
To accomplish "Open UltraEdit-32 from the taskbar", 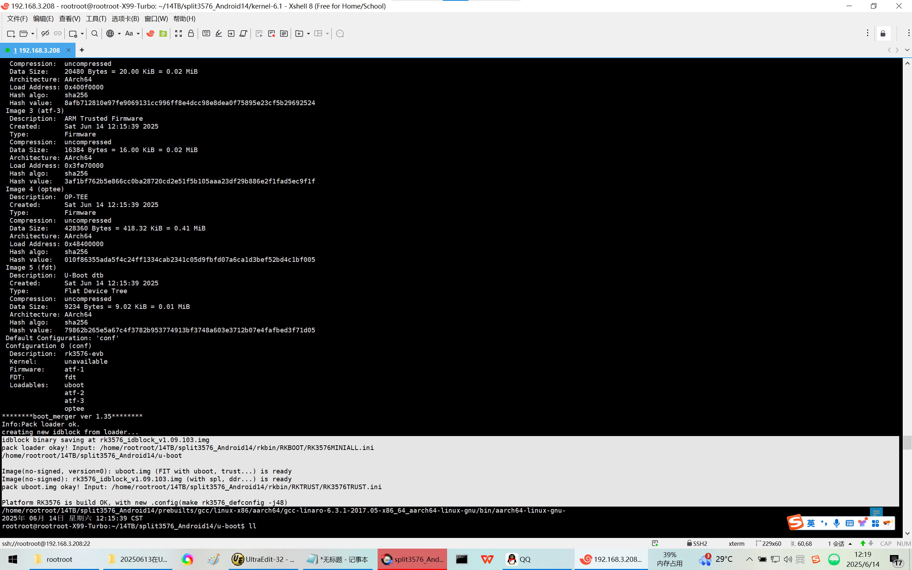I will (263, 559).
